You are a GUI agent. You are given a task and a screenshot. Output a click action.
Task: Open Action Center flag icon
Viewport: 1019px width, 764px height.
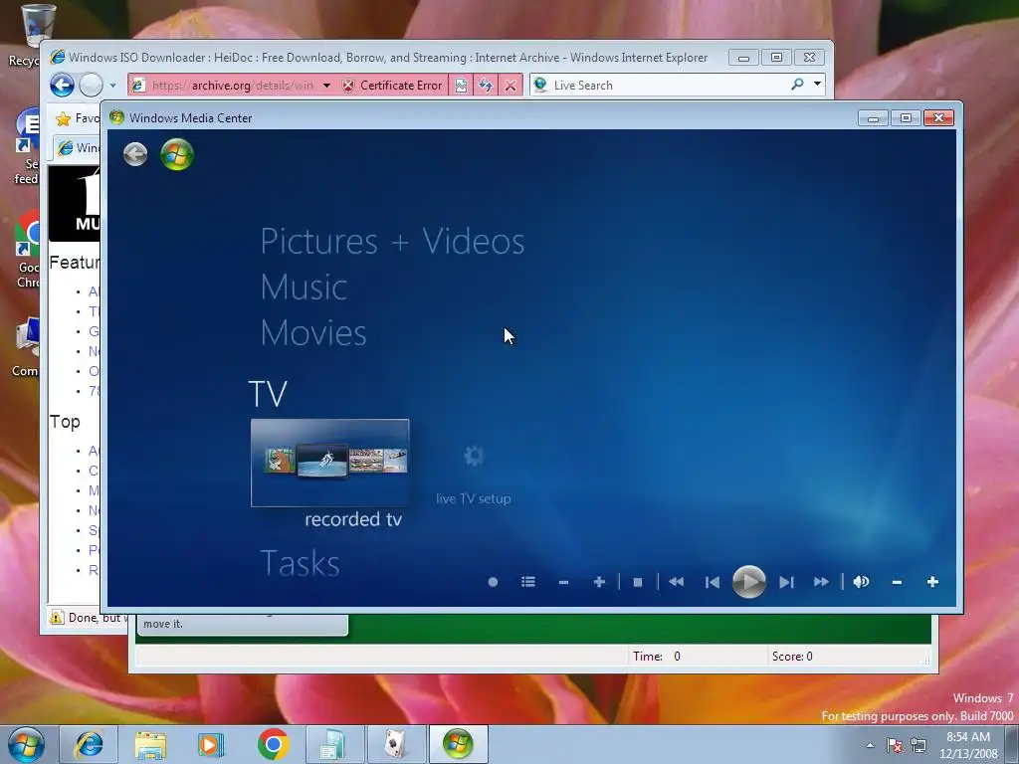(x=895, y=744)
